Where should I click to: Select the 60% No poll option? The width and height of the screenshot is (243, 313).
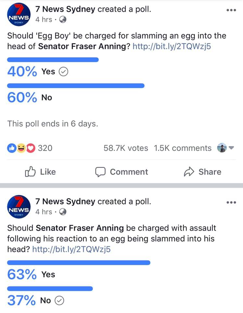tap(30, 97)
